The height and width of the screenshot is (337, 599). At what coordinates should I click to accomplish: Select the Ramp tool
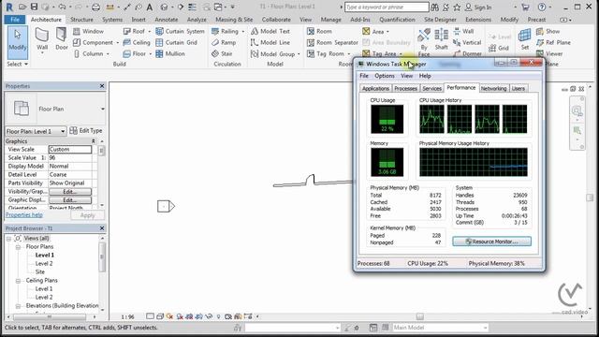pos(224,42)
